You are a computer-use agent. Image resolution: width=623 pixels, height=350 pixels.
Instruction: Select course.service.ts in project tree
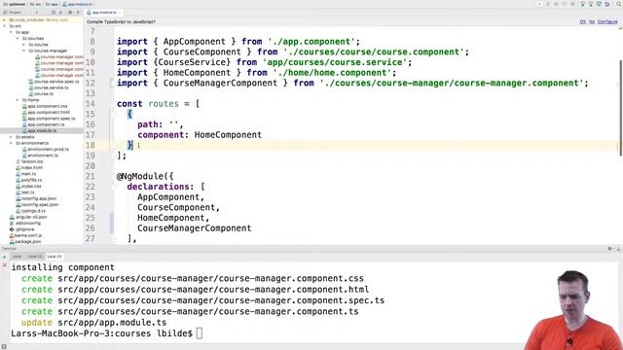tap(49, 87)
